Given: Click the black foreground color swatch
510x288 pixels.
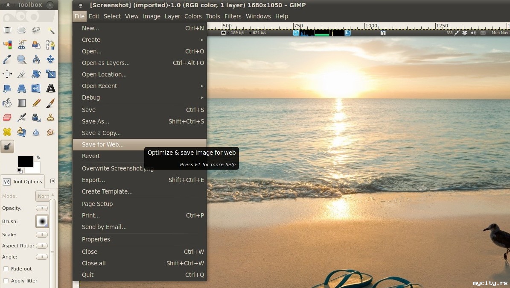Looking at the screenshot, I should pos(25,161).
